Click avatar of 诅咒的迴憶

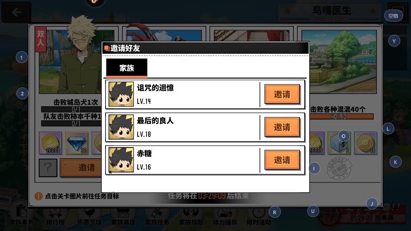tap(121, 94)
